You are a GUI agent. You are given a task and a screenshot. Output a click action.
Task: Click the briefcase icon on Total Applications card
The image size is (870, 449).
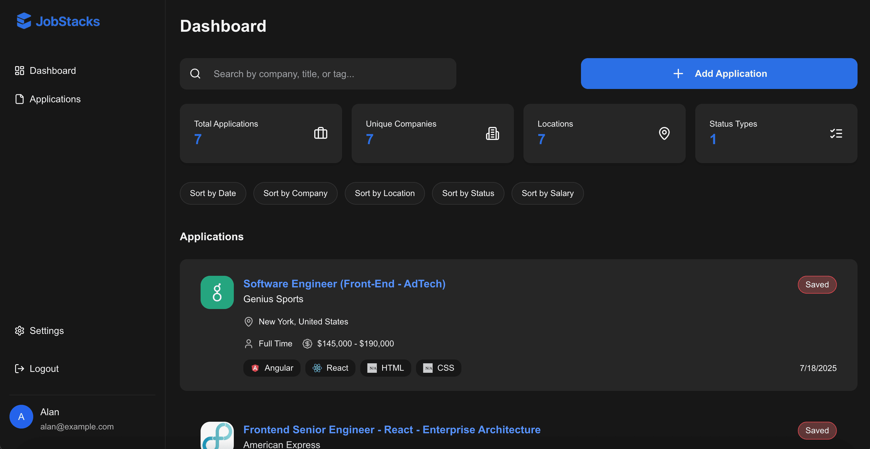tap(320, 133)
